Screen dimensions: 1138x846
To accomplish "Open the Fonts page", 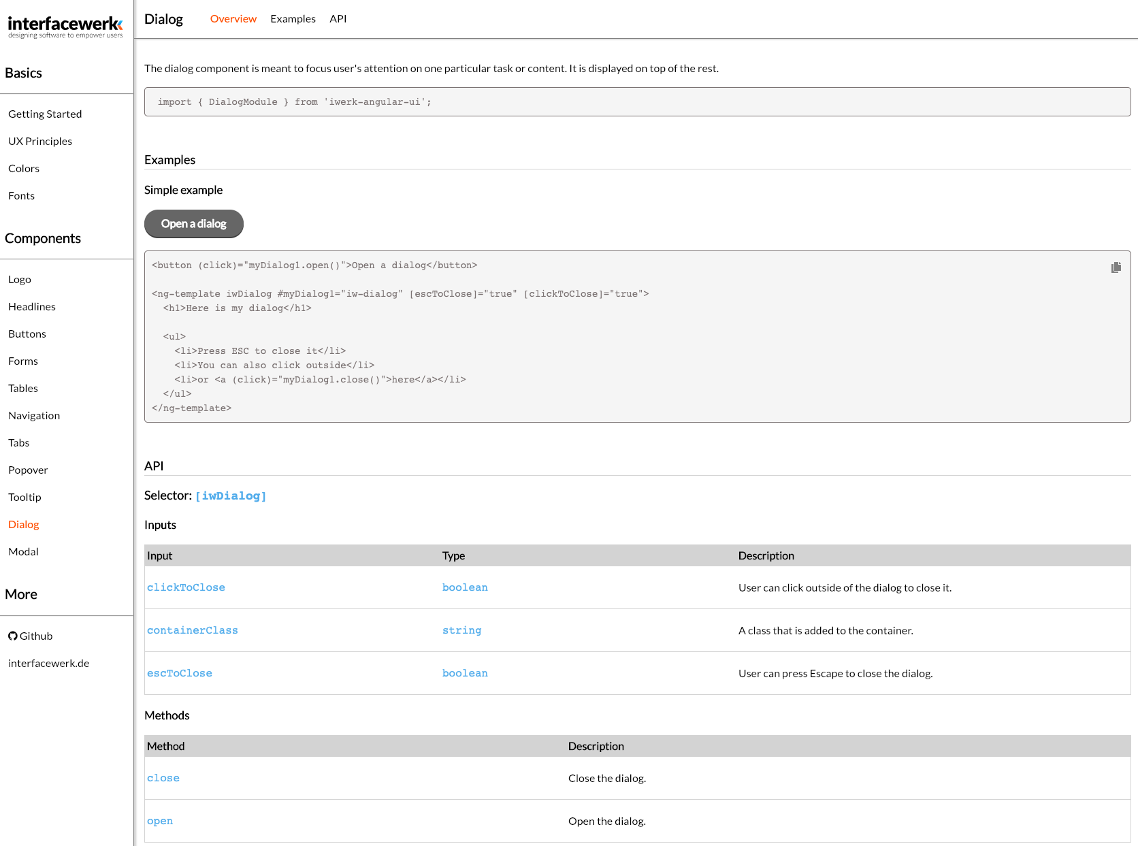I will (21, 195).
